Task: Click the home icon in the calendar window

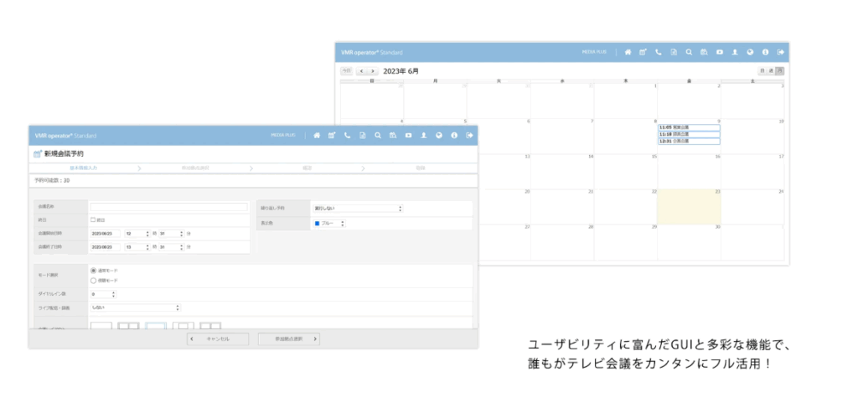Action: (x=627, y=52)
